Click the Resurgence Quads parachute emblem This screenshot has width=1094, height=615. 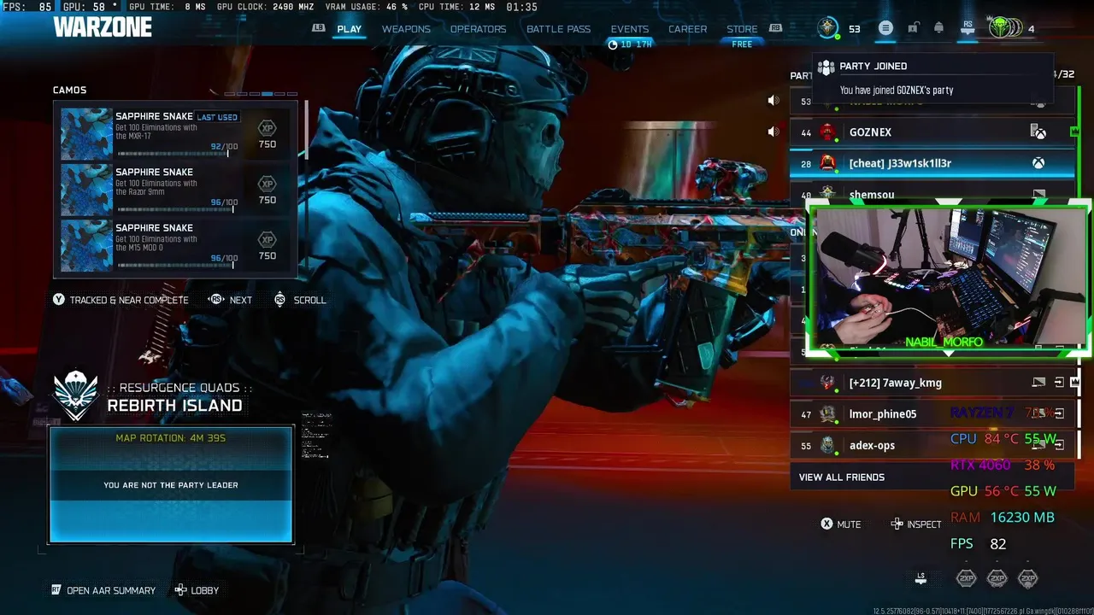click(75, 395)
